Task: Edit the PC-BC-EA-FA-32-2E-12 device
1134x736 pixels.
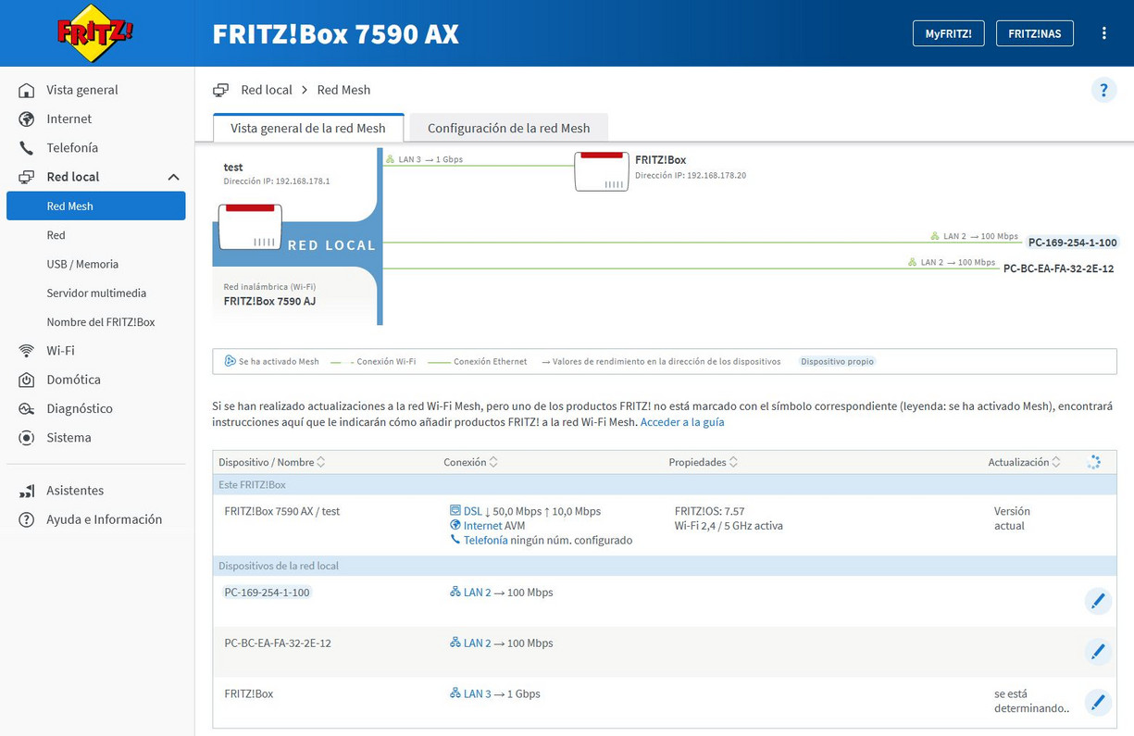Action: pyautogui.click(x=1098, y=652)
